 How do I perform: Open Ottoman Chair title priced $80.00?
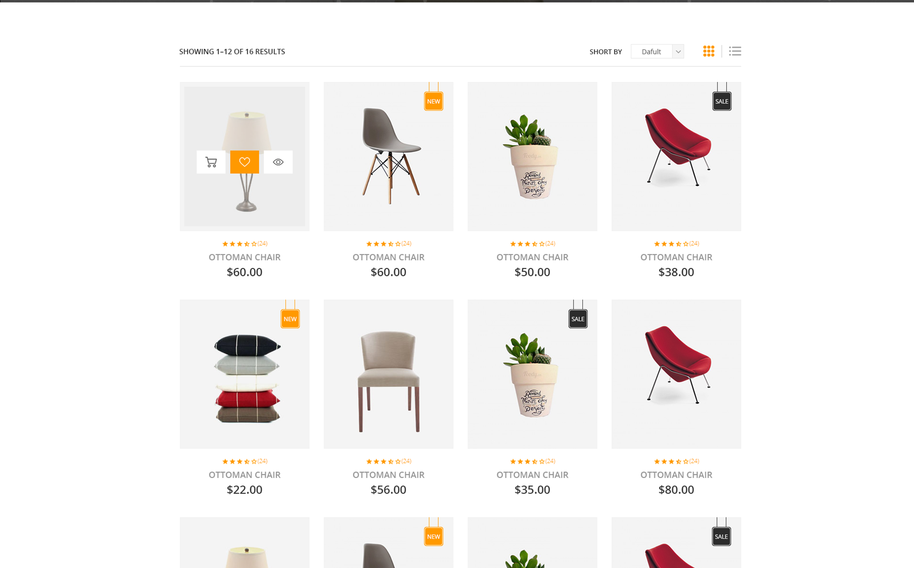click(x=676, y=475)
